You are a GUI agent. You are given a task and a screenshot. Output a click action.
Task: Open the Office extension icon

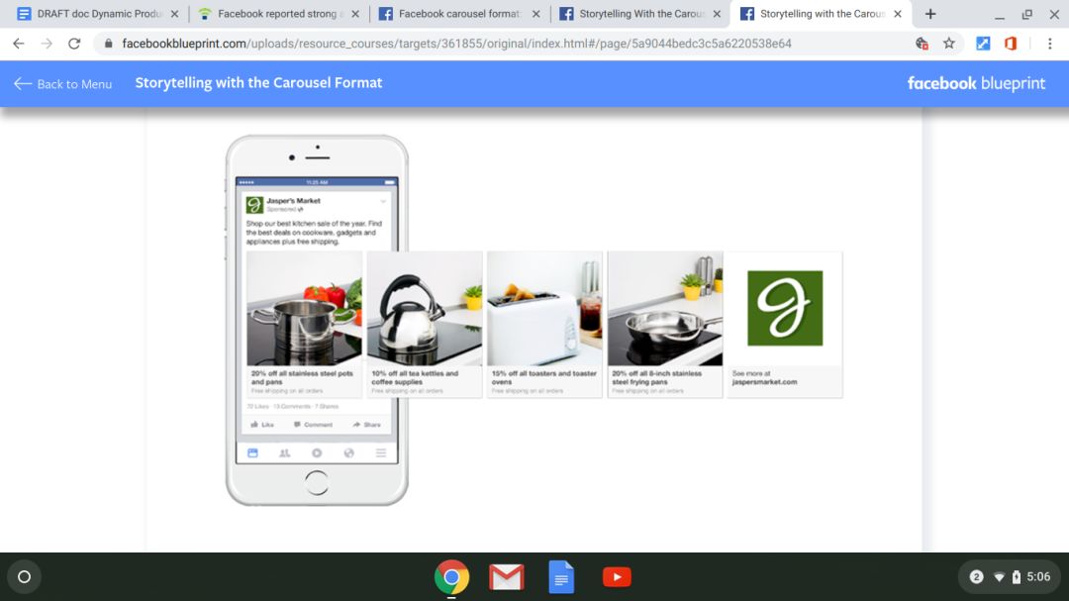click(1011, 44)
